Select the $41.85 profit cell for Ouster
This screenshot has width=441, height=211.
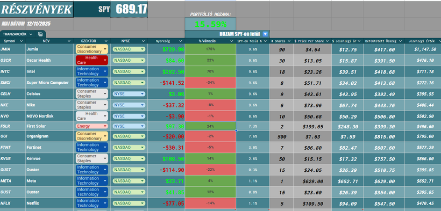point(166,192)
